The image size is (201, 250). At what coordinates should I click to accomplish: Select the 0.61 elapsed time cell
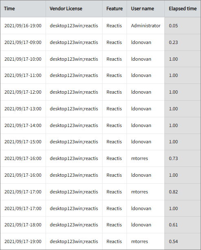(x=183, y=225)
